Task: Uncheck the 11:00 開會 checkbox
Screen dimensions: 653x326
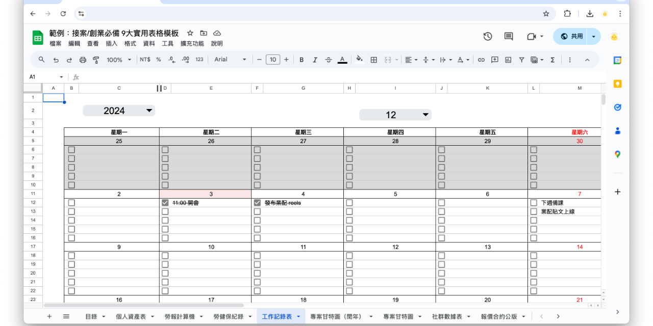Action: (165, 203)
